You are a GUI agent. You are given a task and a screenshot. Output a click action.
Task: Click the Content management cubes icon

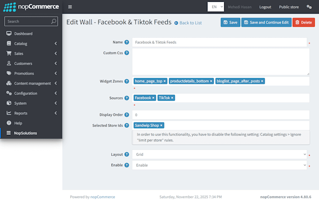pos(9,83)
